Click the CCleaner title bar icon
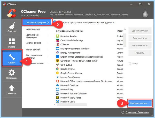 (5, 4)
